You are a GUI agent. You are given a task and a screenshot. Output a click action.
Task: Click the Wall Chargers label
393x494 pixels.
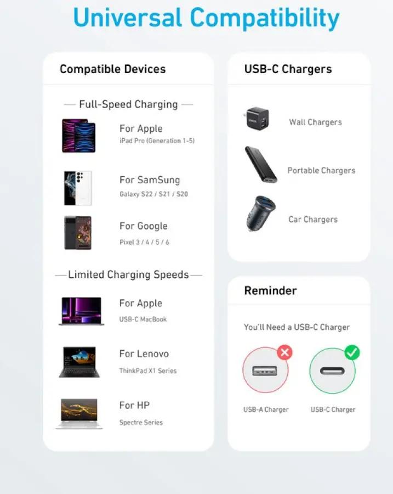click(x=315, y=122)
